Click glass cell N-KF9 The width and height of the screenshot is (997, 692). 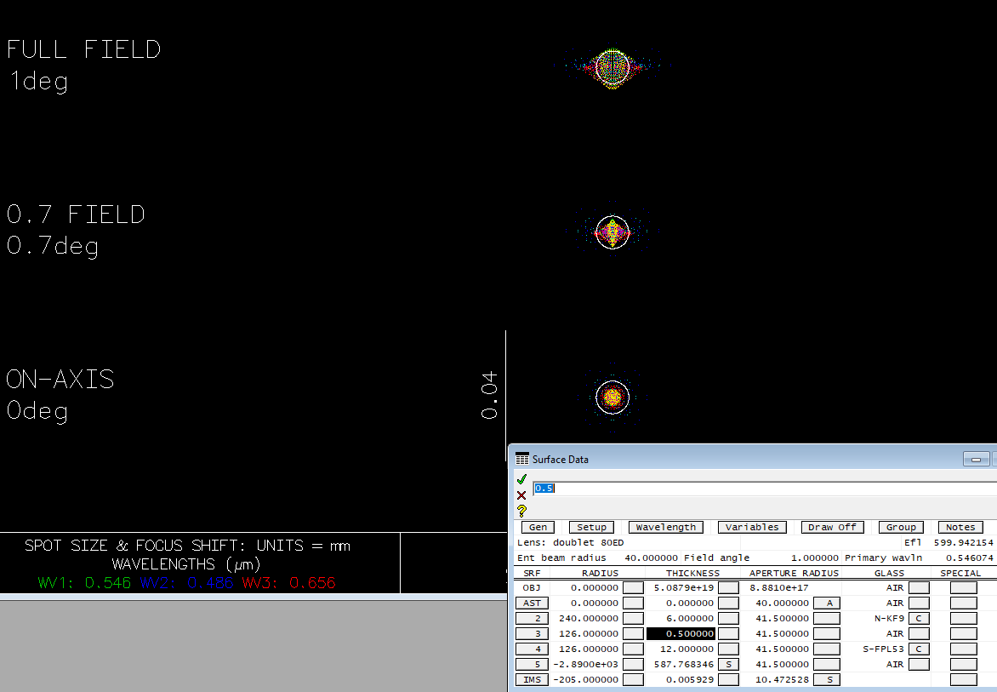coord(889,618)
